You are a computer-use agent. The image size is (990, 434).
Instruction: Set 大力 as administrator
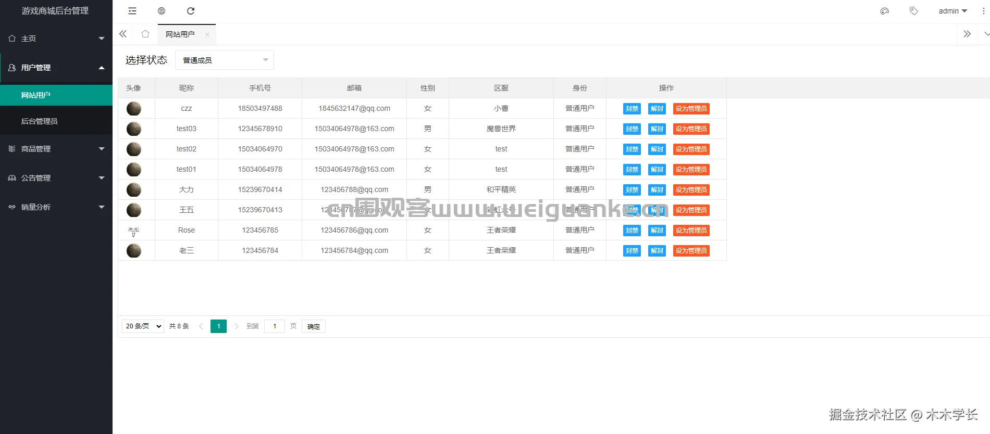(x=691, y=190)
